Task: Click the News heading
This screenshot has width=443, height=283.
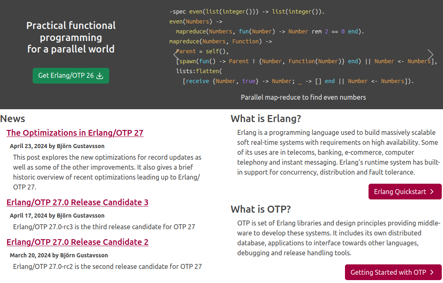Action: (12, 118)
